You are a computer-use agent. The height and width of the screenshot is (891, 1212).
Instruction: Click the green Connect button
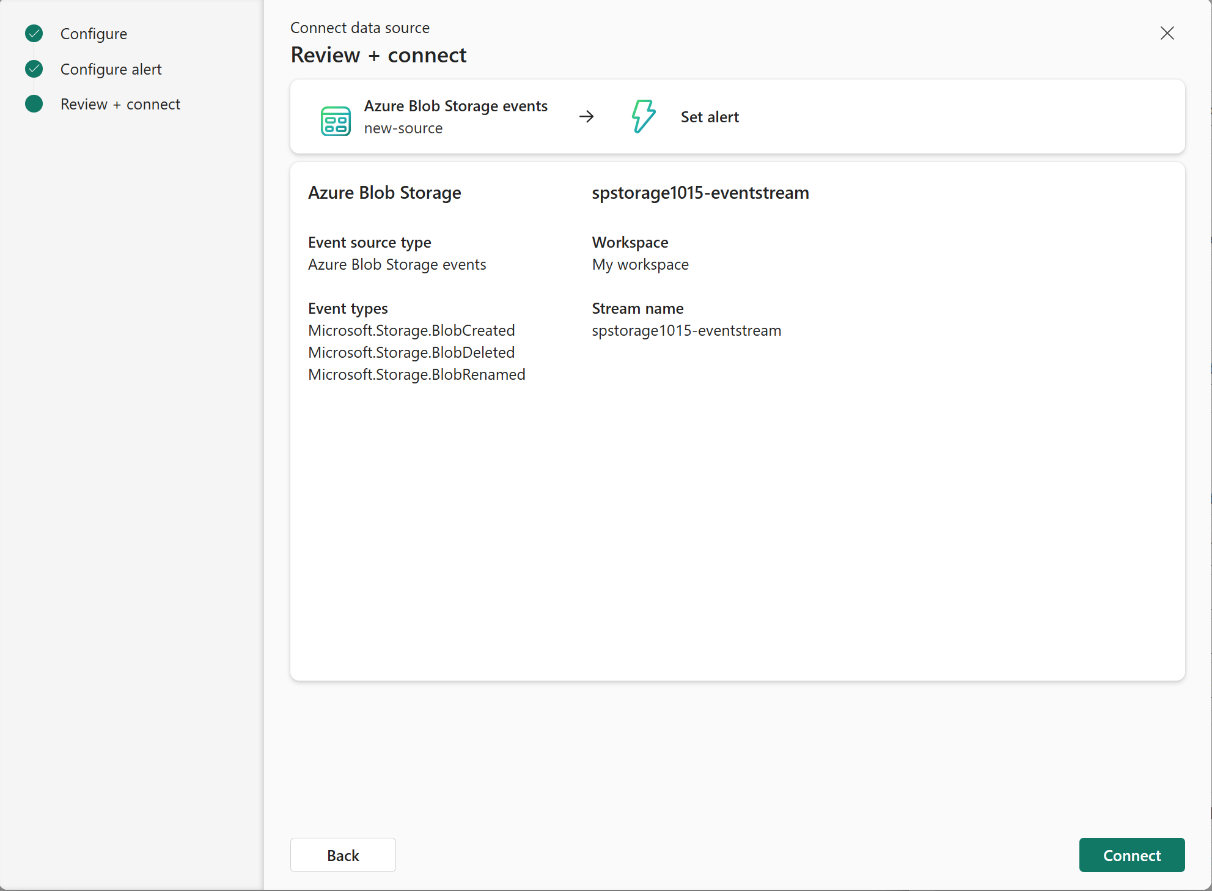[1131, 855]
